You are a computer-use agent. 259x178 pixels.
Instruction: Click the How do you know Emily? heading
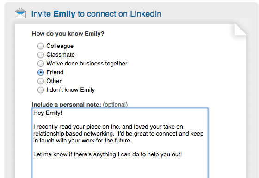68,34
